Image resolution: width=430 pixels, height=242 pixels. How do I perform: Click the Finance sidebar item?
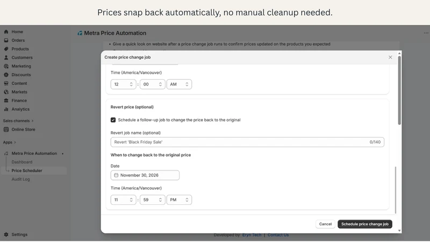pyautogui.click(x=19, y=101)
